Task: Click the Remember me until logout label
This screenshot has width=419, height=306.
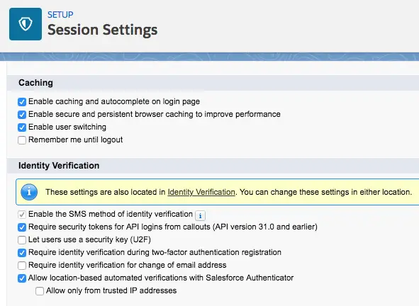Action: tap(76, 140)
